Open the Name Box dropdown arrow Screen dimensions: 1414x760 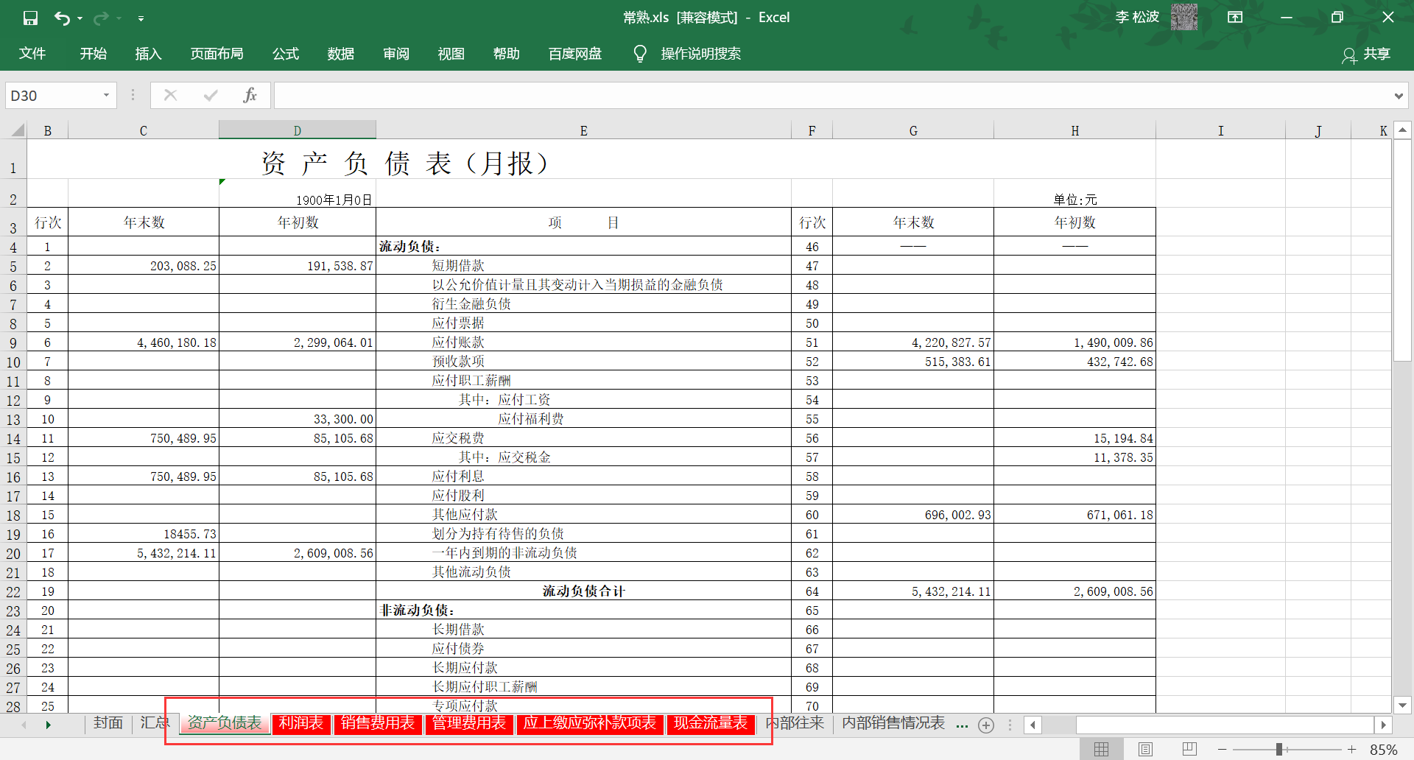point(106,95)
